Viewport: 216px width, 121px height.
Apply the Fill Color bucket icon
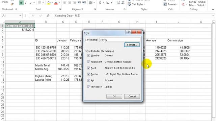point(49,3)
